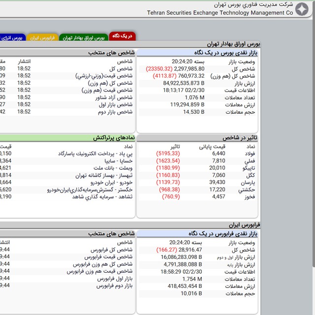The height and width of the screenshot is (315, 315).
Task: Click تاثیر در شاخص panel header
Action: [x=197, y=138]
